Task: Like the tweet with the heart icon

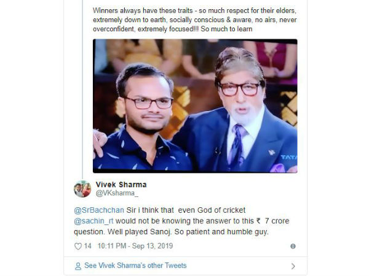Action: [77, 246]
